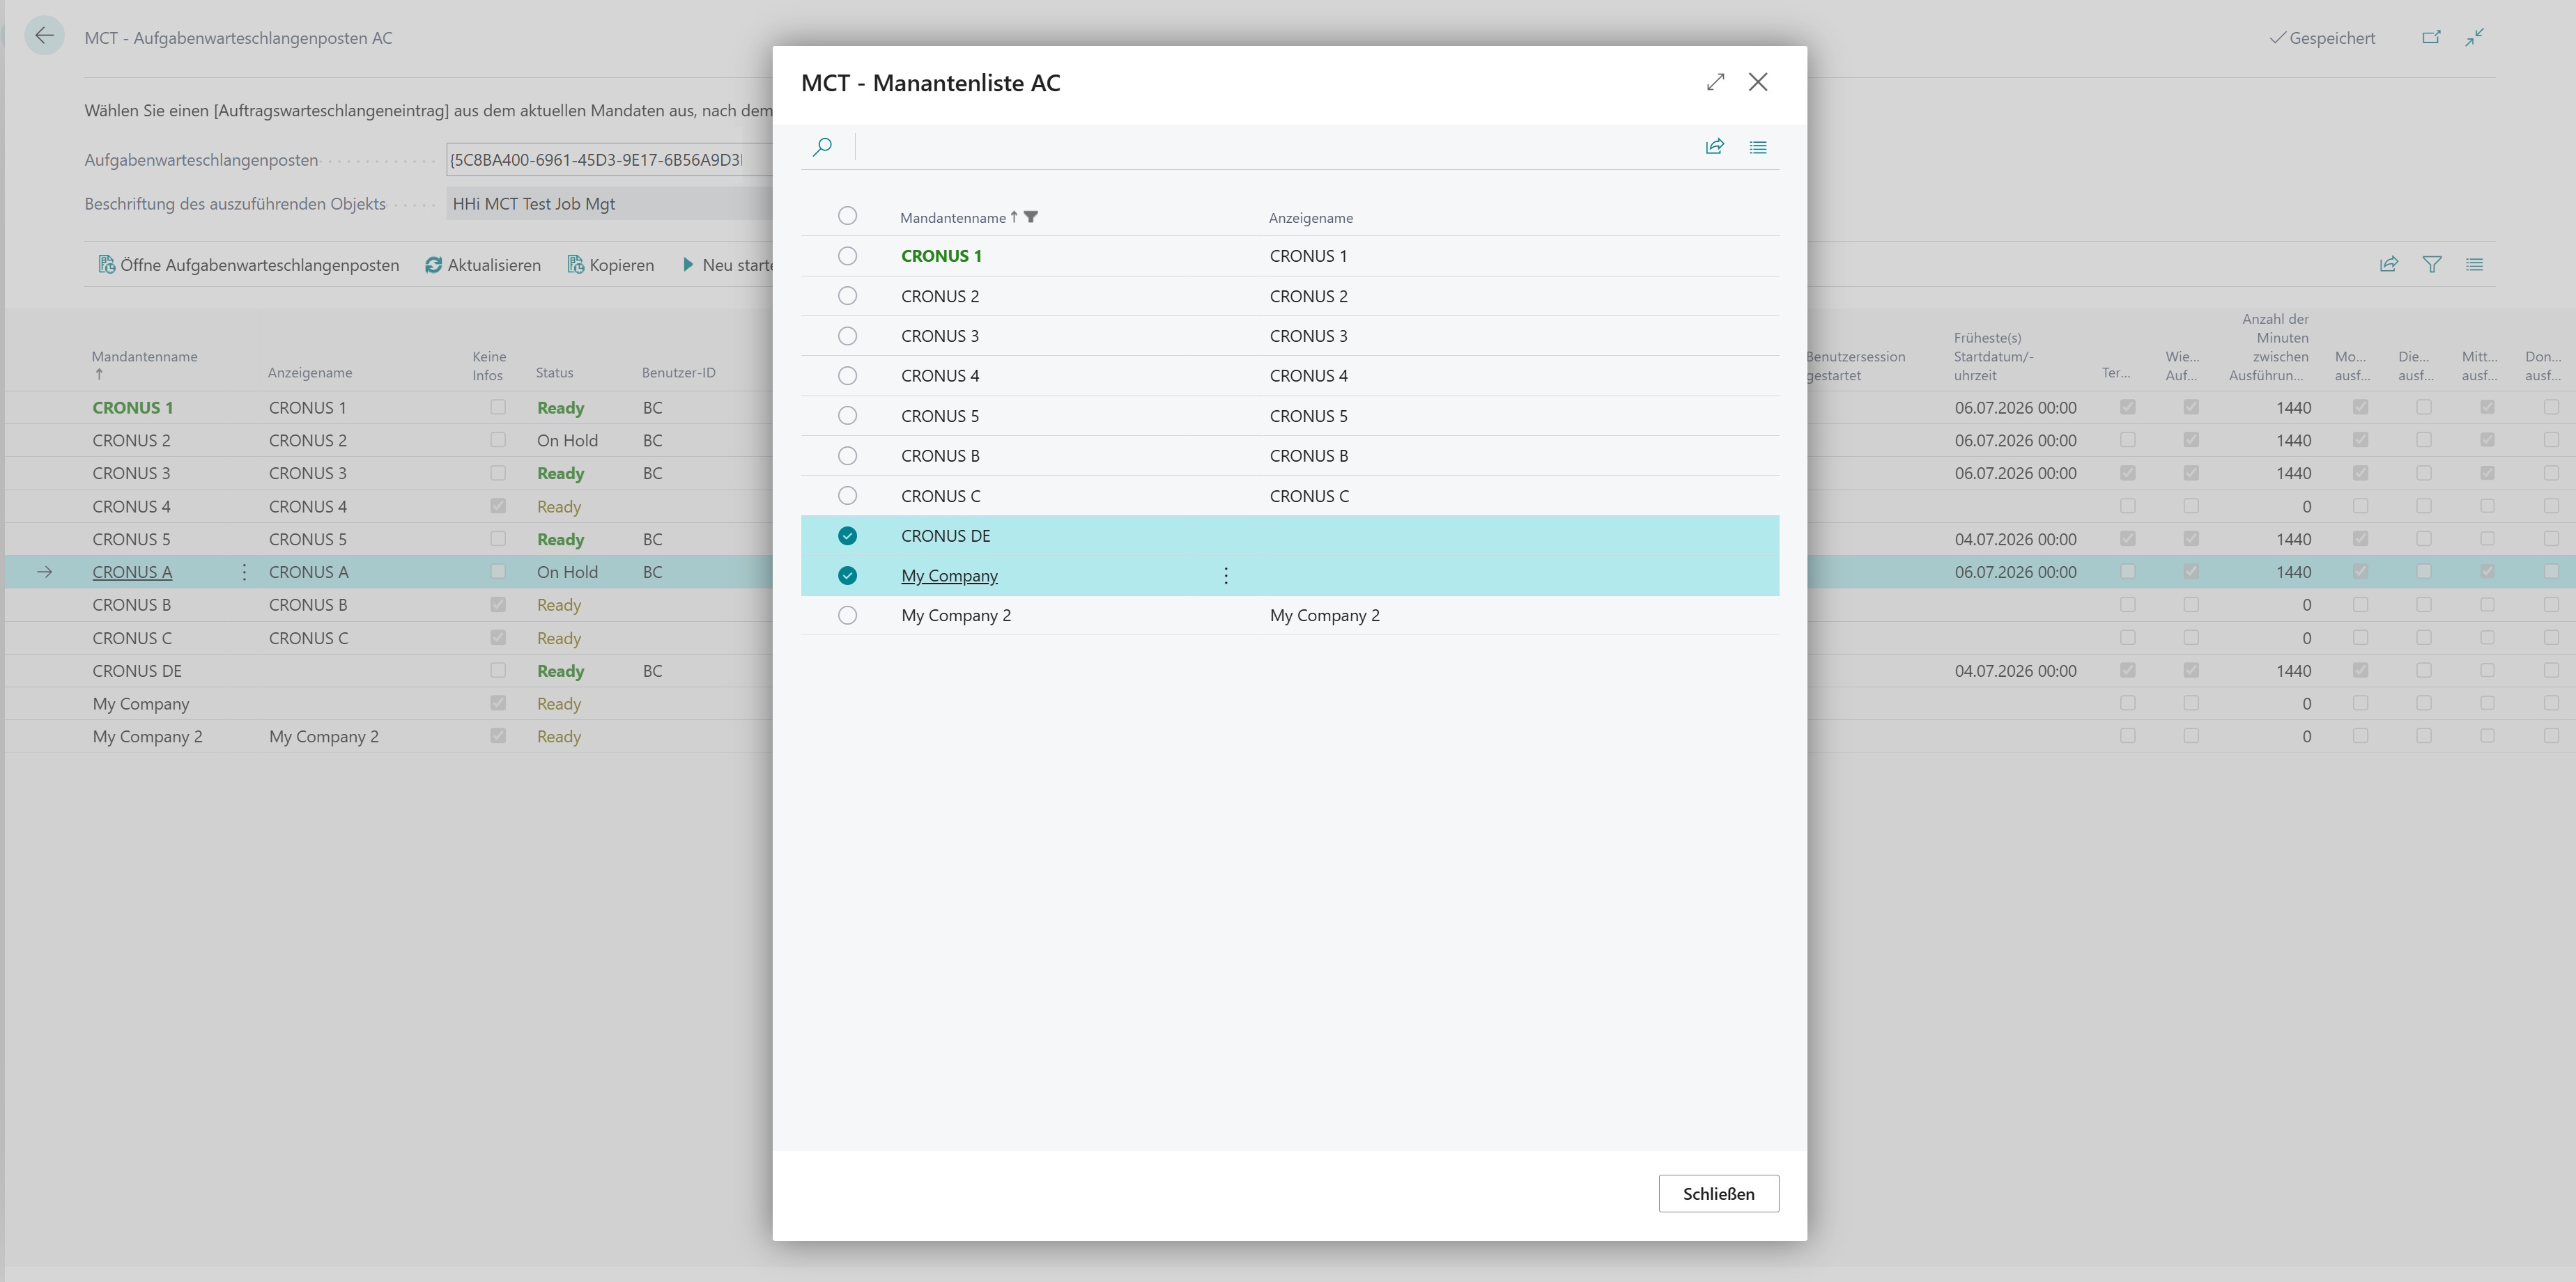Screen dimensions: 2576x1282
Task: Click Benutzersession gestartet column header
Action: [1855, 366]
